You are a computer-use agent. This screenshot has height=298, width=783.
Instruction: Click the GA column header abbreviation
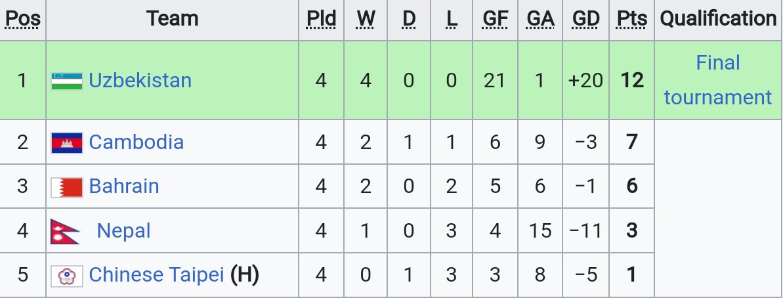point(540,19)
